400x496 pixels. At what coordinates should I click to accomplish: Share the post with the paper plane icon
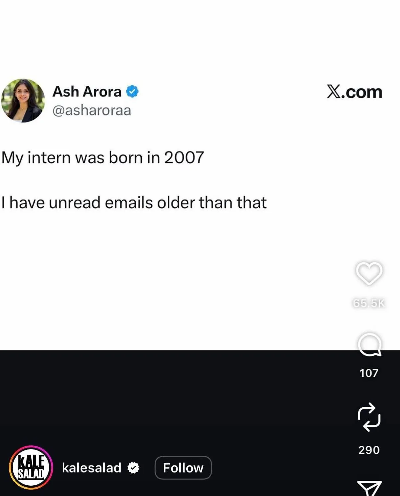click(369, 488)
